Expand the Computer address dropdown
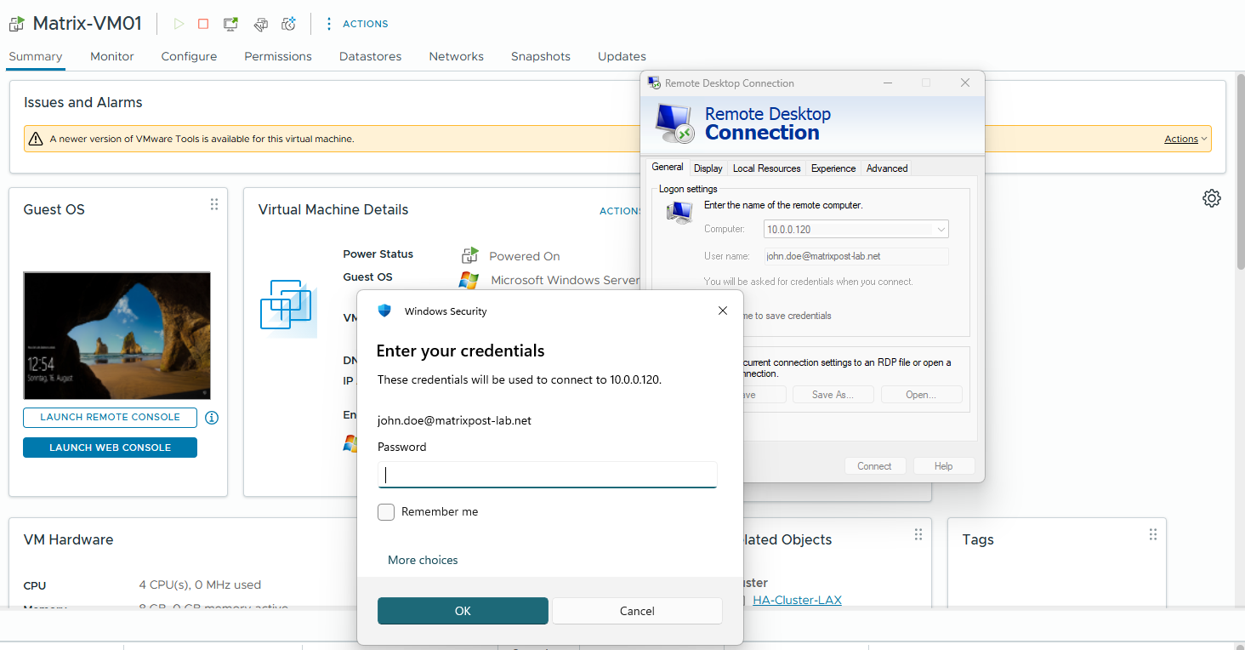Screen dimensions: 1245x650 [941, 230]
